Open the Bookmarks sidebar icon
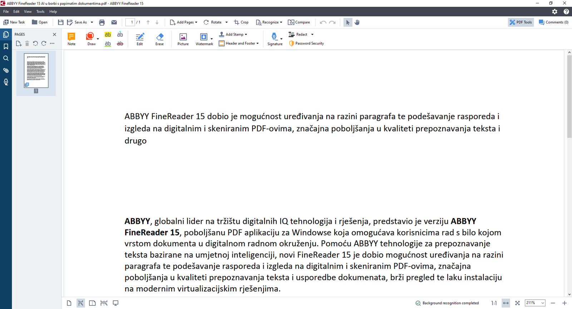 pos(6,46)
